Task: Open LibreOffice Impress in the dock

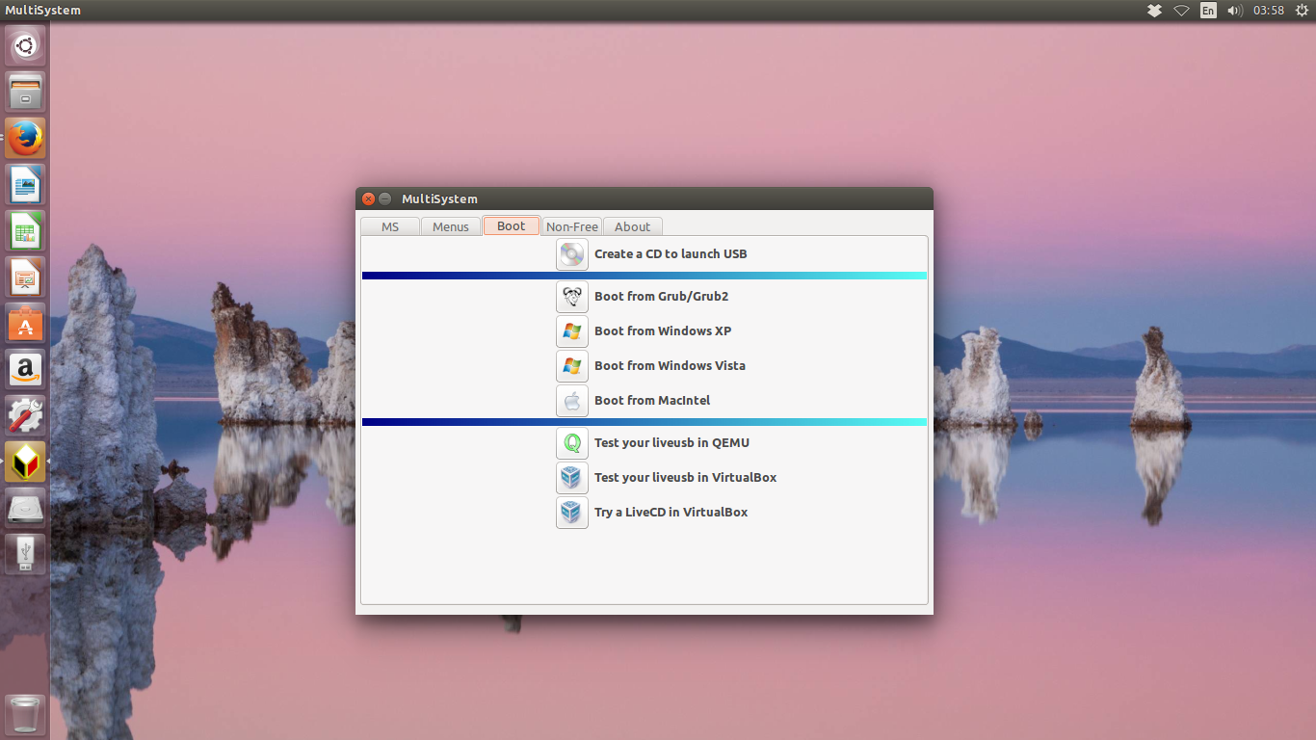Action: [x=25, y=277]
